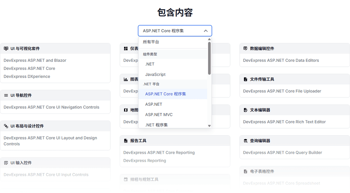Click the 文本编辑器 icon

coord(245,110)
